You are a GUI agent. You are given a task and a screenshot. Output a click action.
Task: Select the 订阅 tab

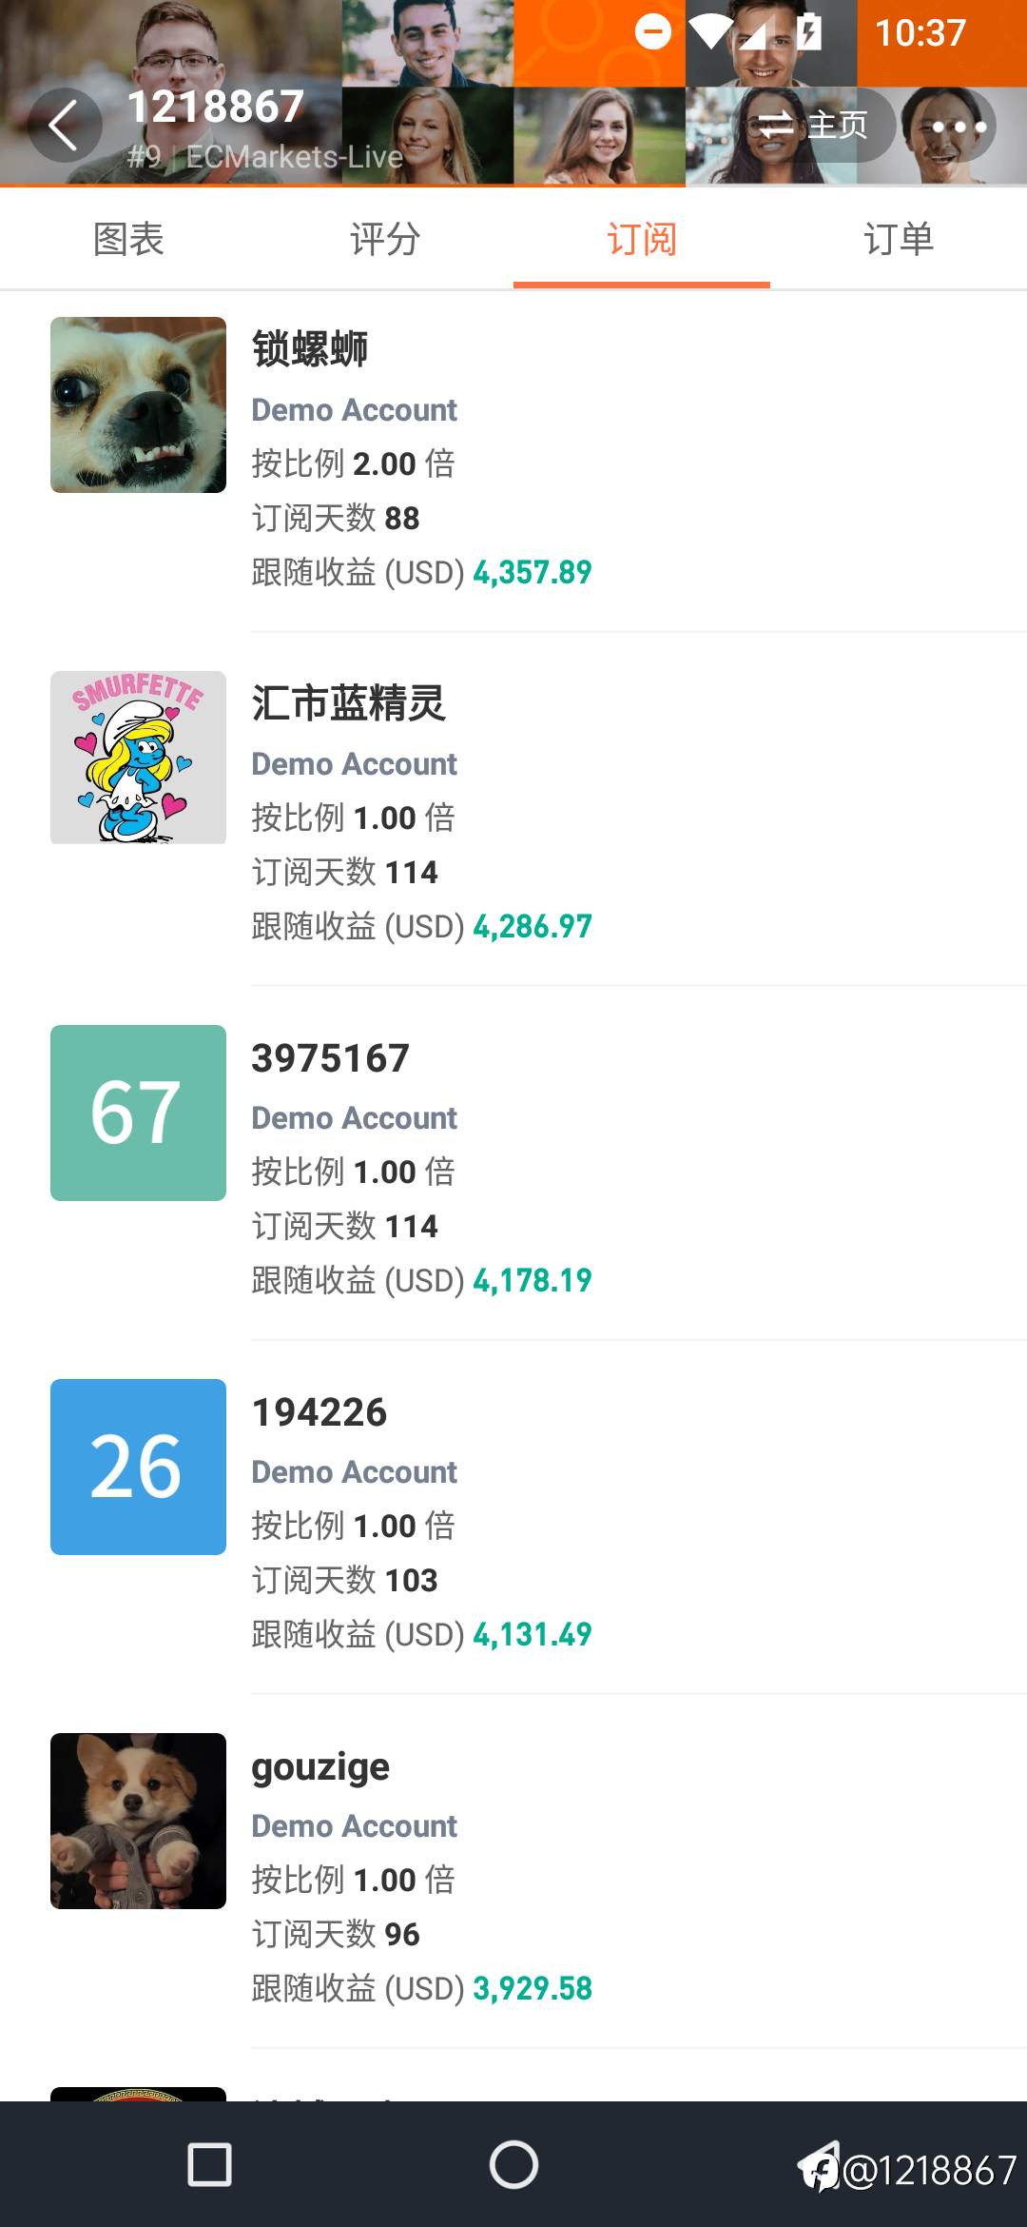click(x=642, y=239)
